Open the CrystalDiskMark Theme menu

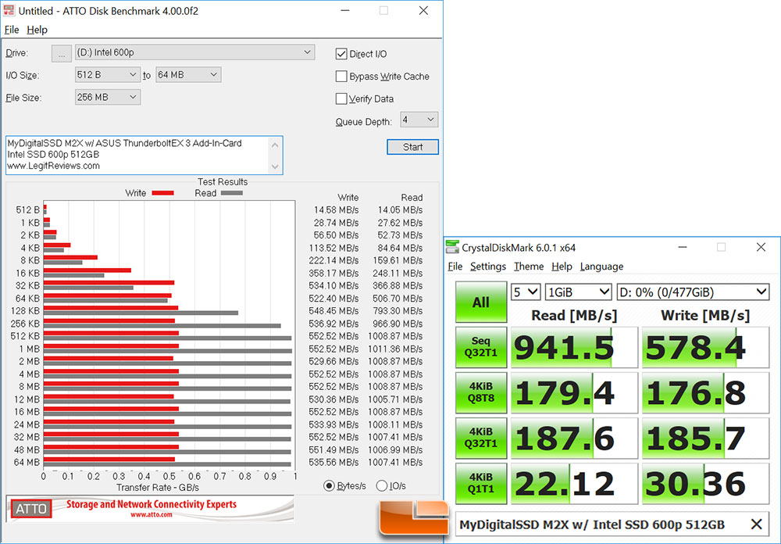[x=529, y=267]
